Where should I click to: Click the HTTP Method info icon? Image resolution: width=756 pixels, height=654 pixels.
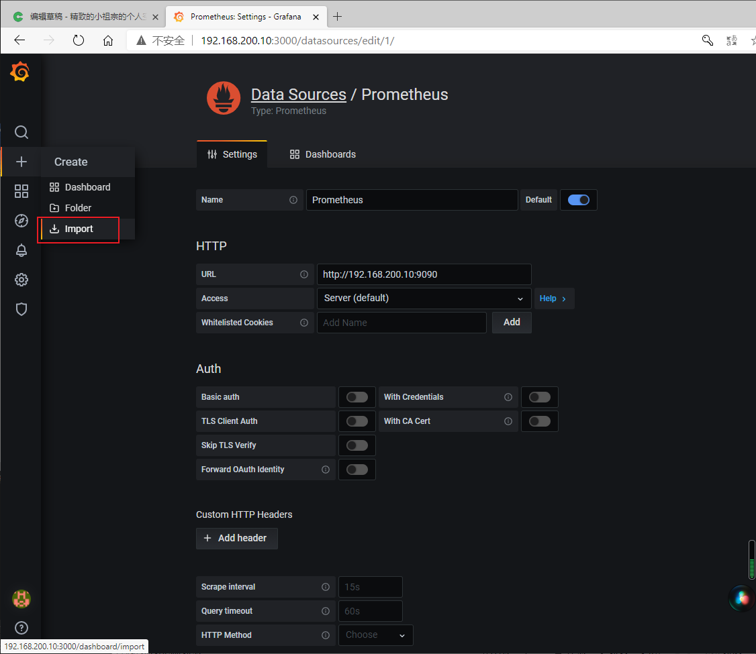(326, 635)
